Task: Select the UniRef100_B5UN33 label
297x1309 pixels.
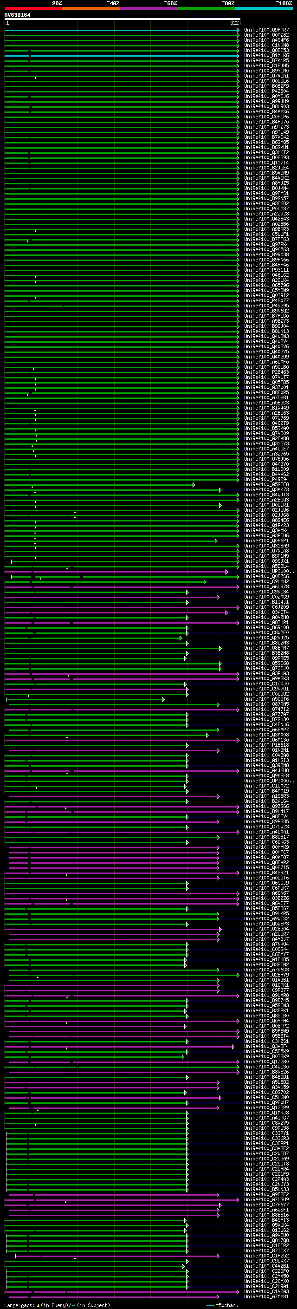Action: tap(266, 1190)
